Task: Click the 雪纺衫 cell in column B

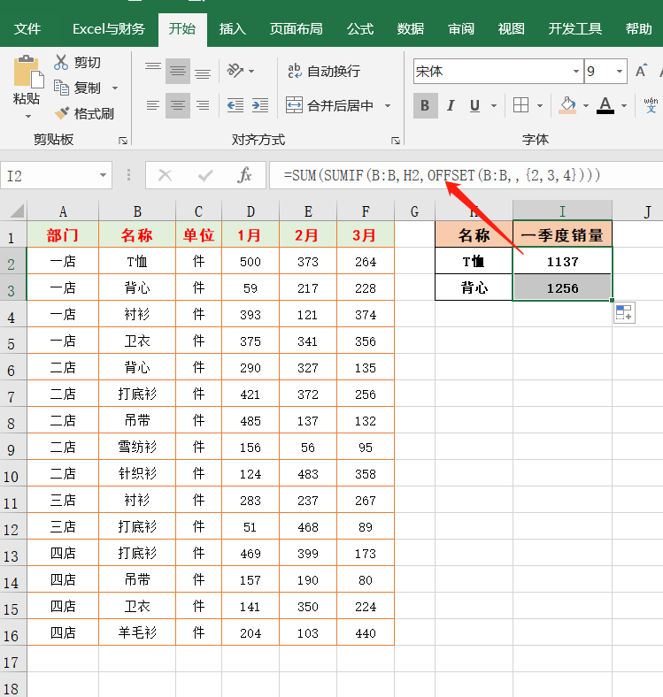Action: click(137, 447)
